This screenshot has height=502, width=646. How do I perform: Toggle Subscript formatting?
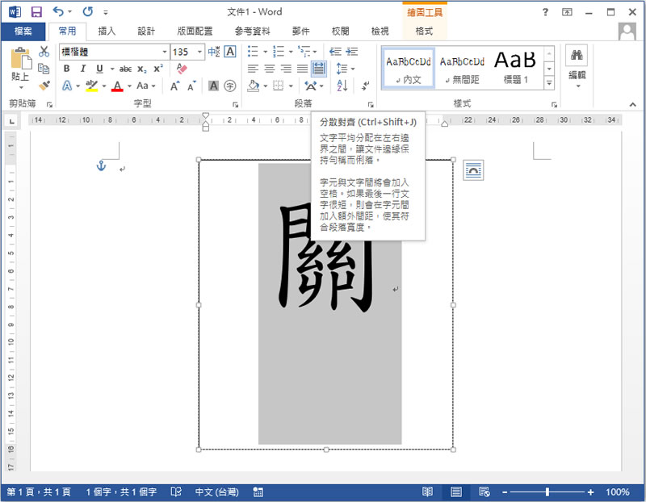142,69
